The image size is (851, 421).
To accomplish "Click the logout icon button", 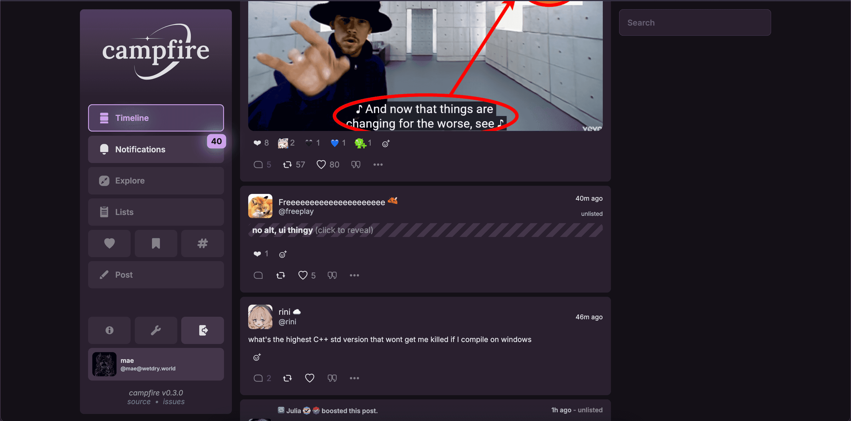I will pos(203,330).
